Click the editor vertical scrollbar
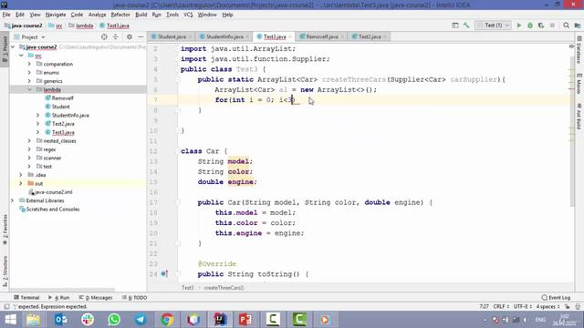The image size is (584, 328). click(x=572, y=130)
